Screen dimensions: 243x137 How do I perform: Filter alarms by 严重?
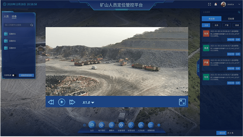tap(226, 25)
